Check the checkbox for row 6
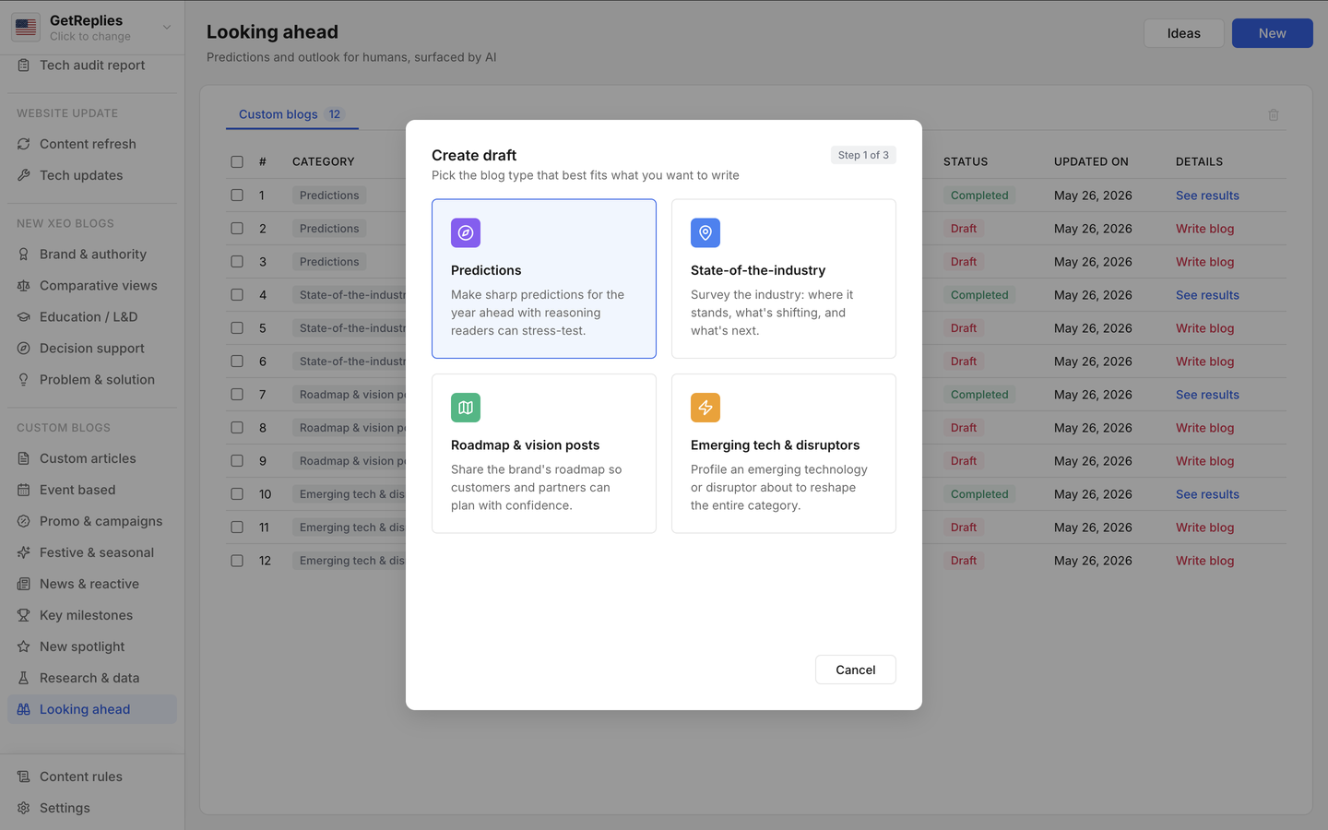 click(237, 362)
